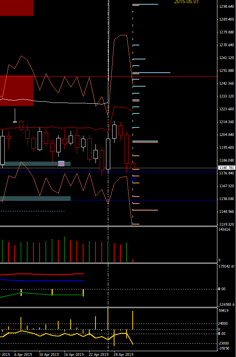Click the longest light-blue profile bar near 1251
This screenshot has width=236, height=357.
151,73
